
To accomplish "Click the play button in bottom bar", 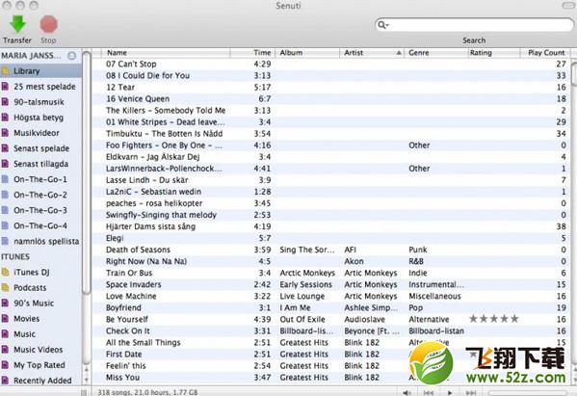I will pyautogui.click(x=449, y=393).
